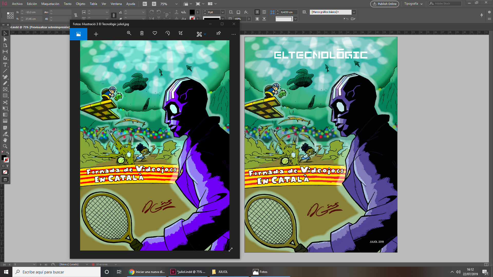Select the Eyedropper tool
This screenshot has height=277, width=493.
pyautogui.click(x=5, y=134)
